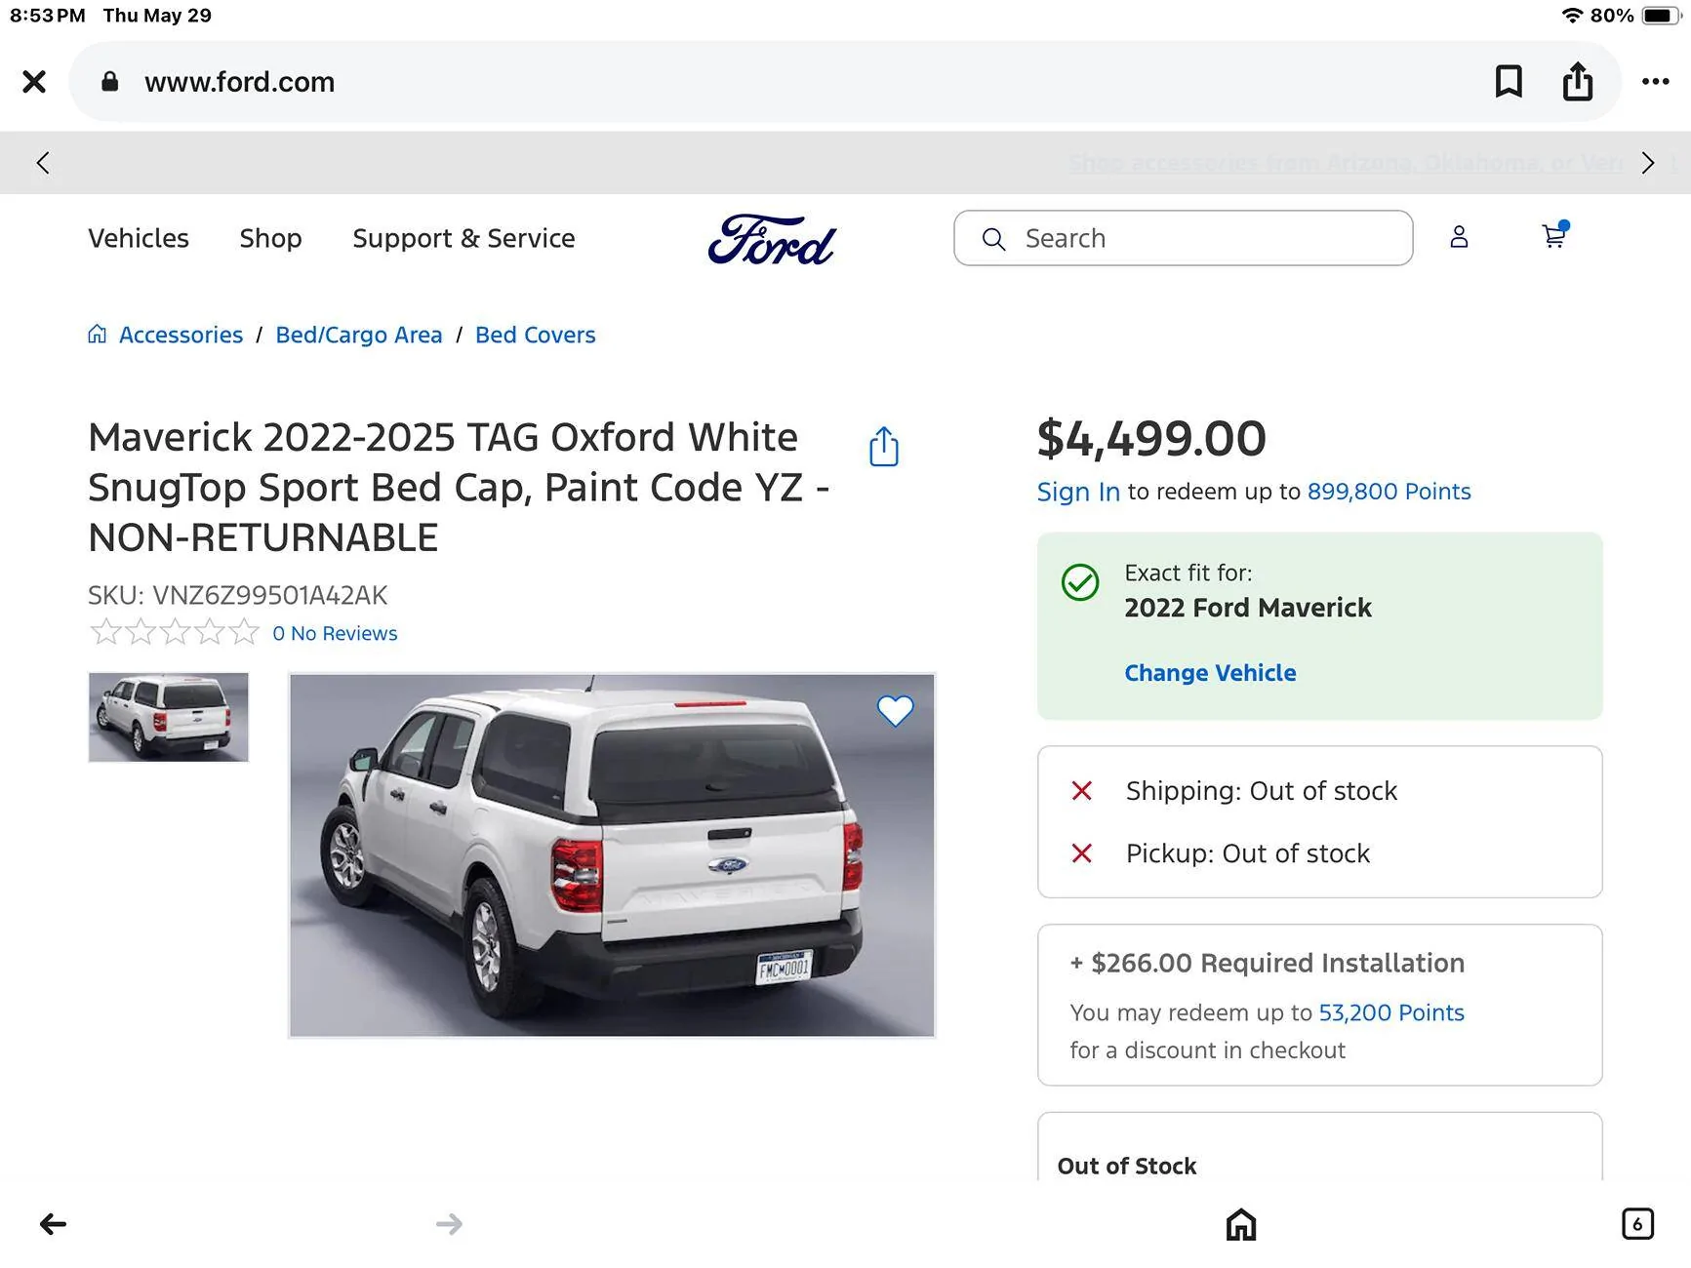Viewport: 1691px width, 1268px height.
Task: Open the Shop menu
Action: pos(270,238)
